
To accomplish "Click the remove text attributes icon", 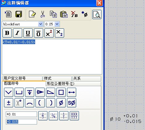I will 74,14.
